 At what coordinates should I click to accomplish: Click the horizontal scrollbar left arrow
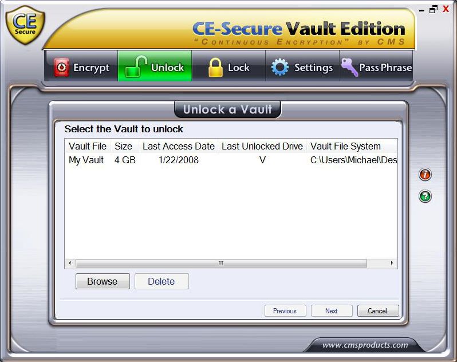tap(70, 263)
